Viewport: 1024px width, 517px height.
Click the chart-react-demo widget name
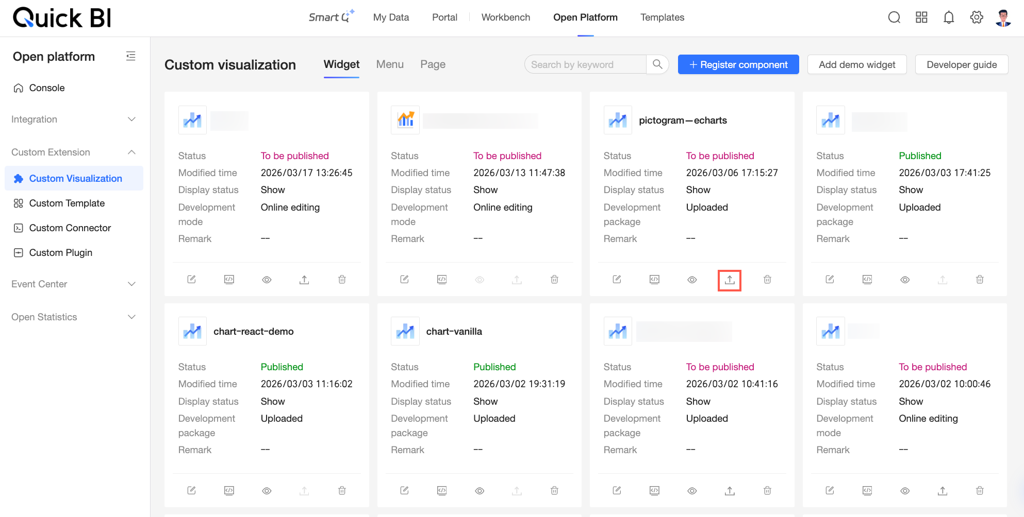[x=254, y=332]
